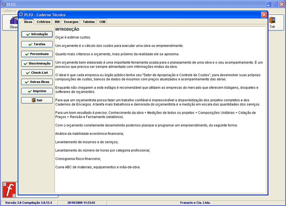The width and height of the screenshot is (286, 206).
Task: Click the Obras buildings icon in main window
Action: pyautogui.click(x=14, y=21)
